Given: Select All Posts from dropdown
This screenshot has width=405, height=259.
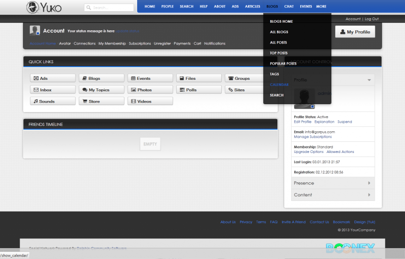Looking at the screenshot, I should [x=278, y=42].
